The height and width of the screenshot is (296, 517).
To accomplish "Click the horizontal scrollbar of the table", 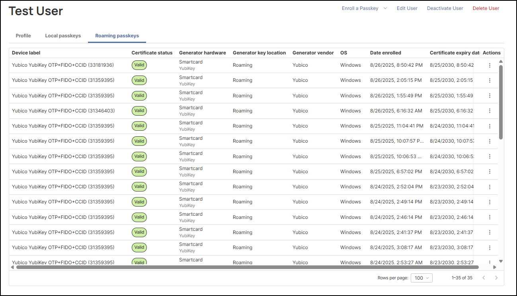I will click(247, 267).
